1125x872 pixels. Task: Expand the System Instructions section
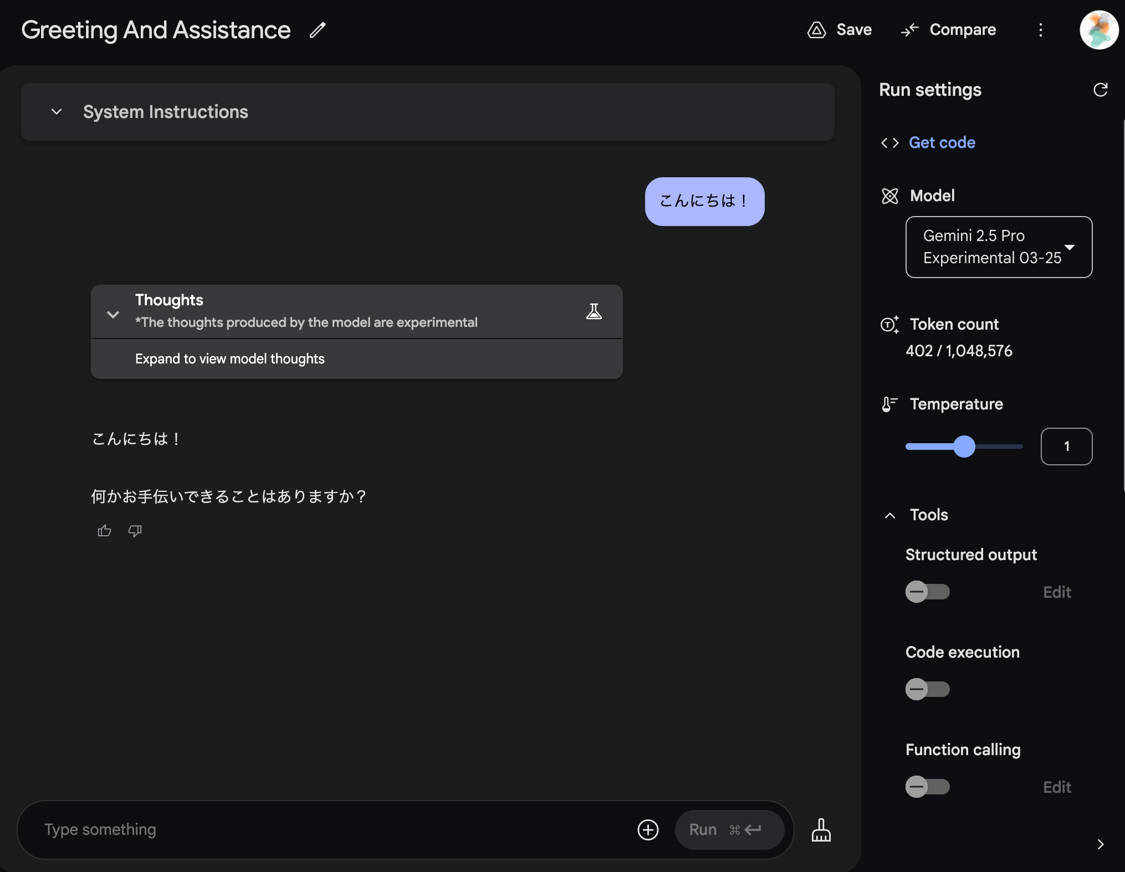(57, 112)
